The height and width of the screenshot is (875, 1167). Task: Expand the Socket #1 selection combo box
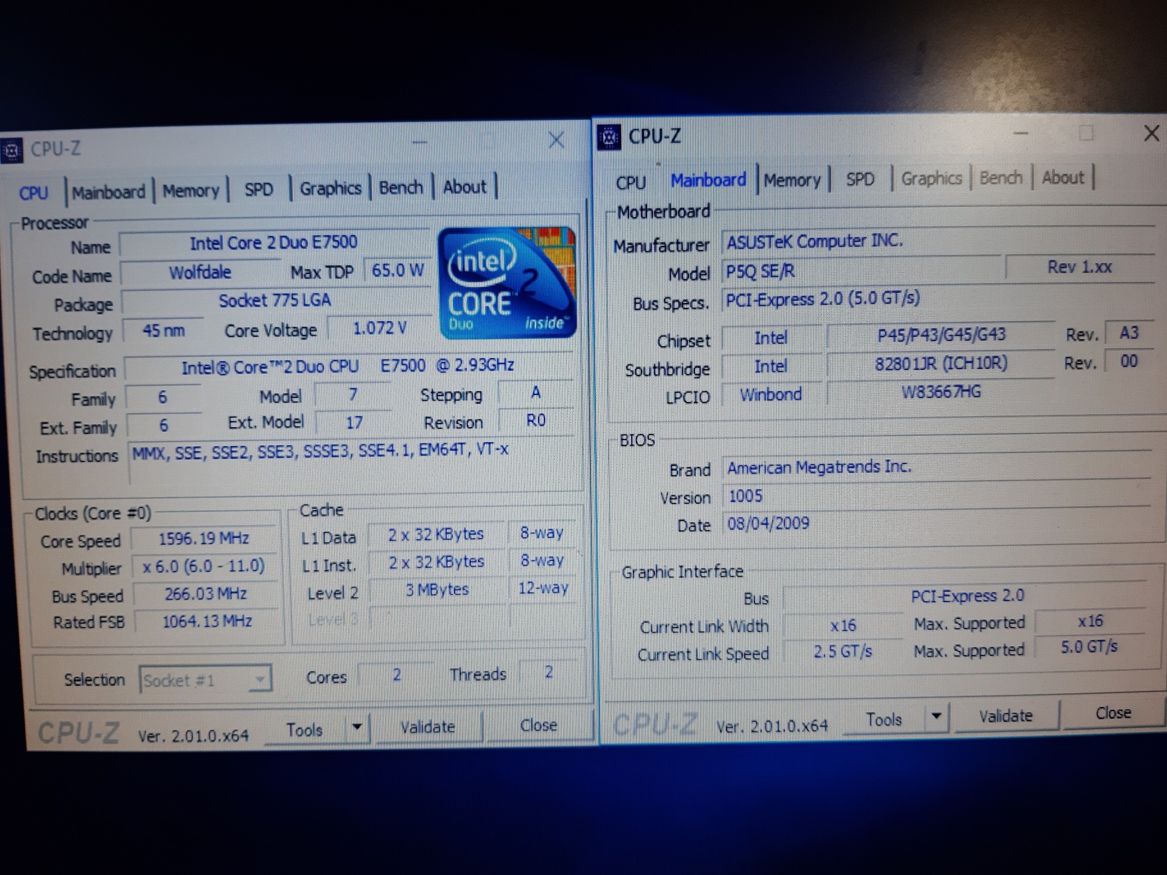point(205,680)
